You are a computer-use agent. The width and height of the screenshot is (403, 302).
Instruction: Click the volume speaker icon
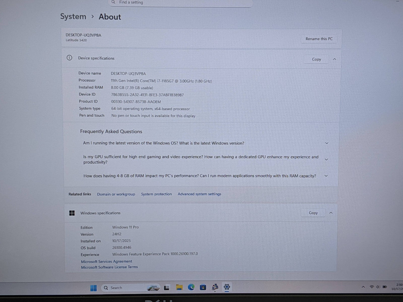(x=378, y=287)
